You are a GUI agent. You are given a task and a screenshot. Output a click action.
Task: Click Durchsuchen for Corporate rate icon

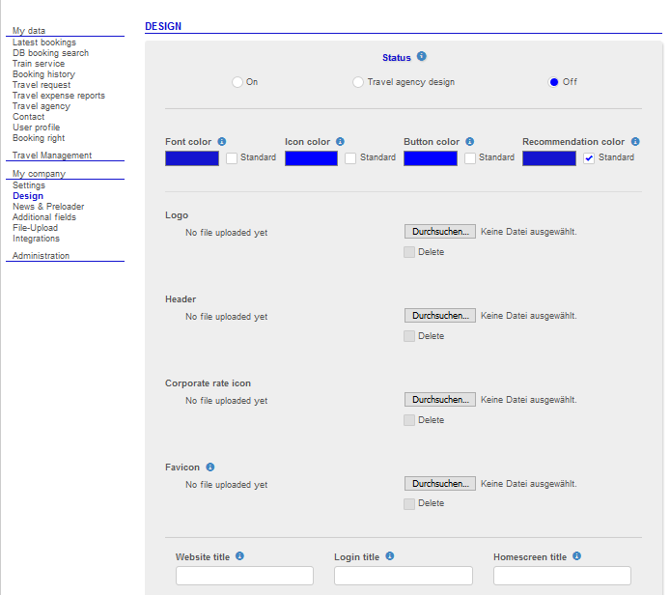click(440, 399)
